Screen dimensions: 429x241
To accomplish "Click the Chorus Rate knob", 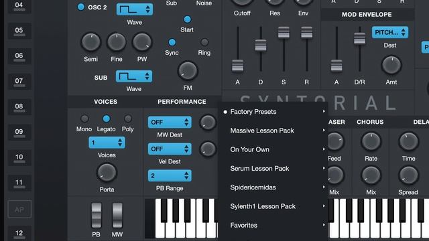I will tap(371, 141).
